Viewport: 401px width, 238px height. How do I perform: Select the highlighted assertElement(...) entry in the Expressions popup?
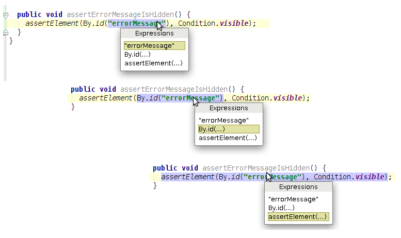pyautogui.click(x=298, y=216)
